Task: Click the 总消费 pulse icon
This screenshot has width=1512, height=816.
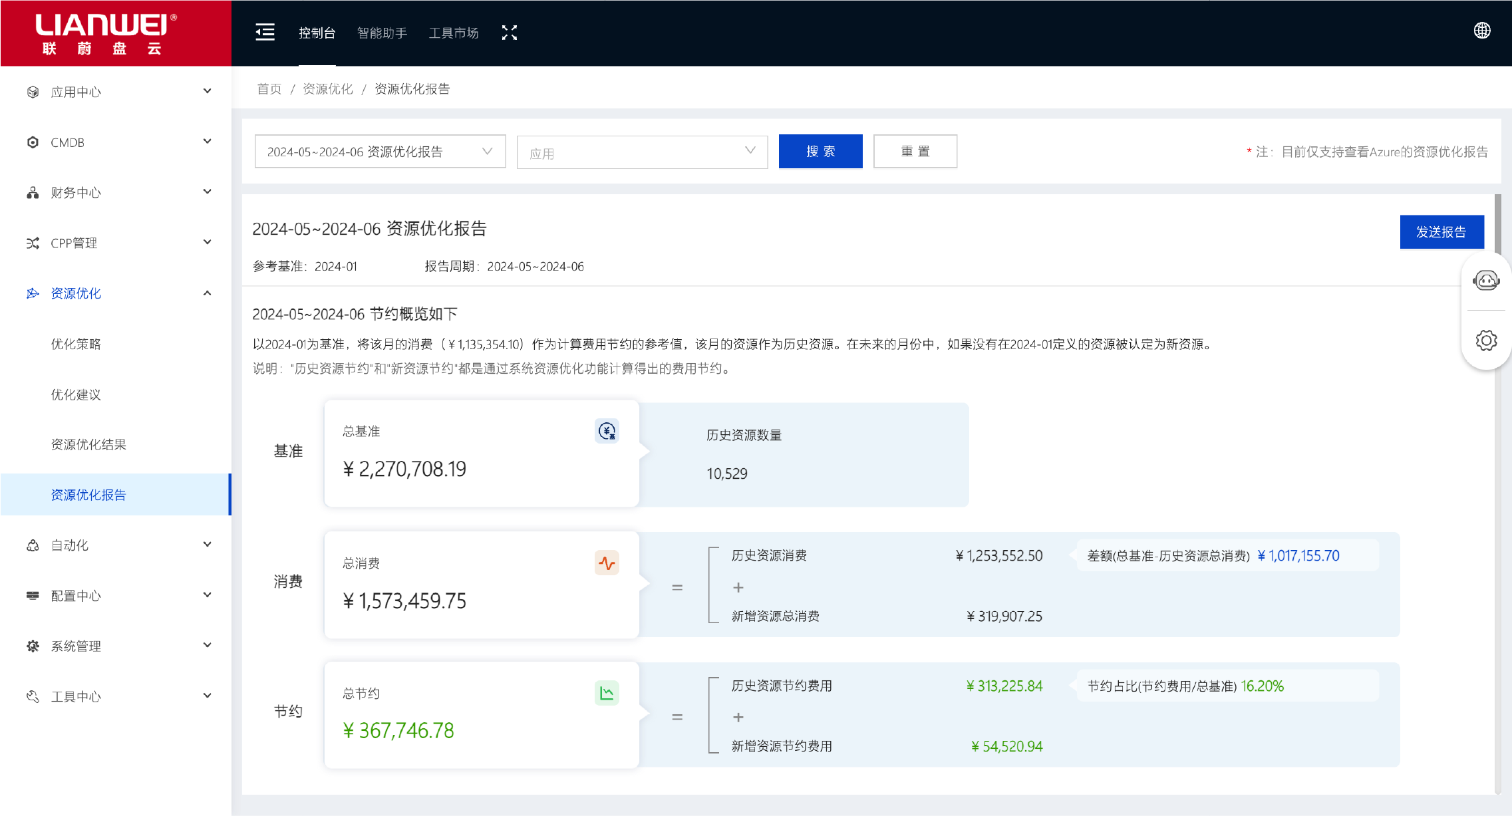Action: point(607,563)
